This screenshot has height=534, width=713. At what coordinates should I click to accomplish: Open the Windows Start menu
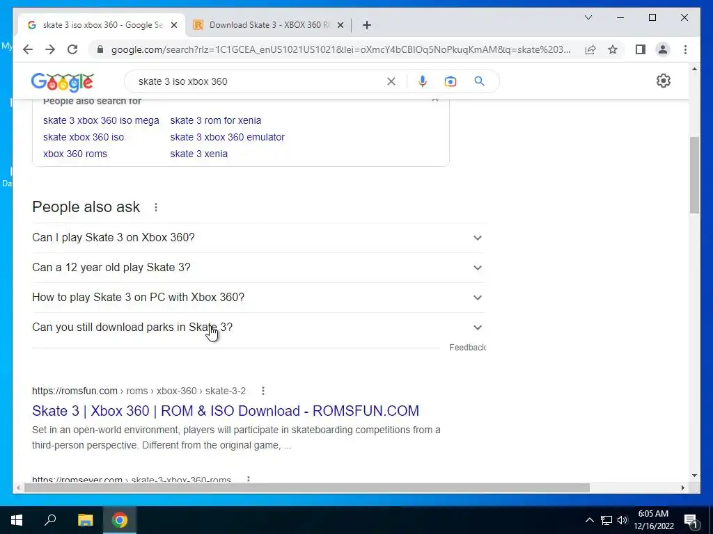point(17,520)
